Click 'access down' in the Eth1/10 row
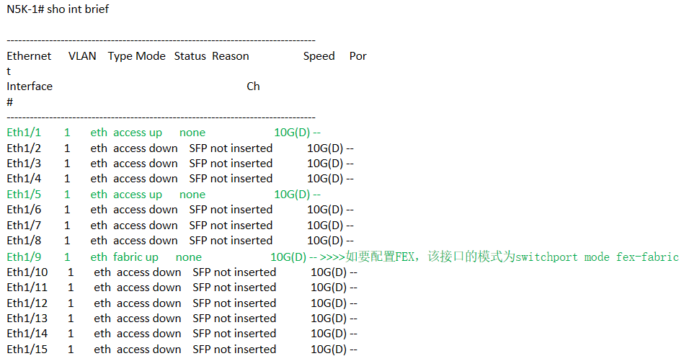684x356 pixels. (148, 272)
